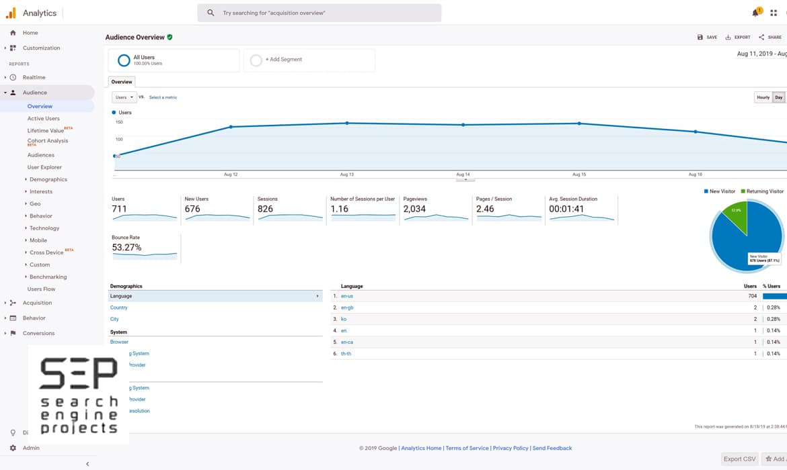Click the Save floppy disk icon
Viewport: 787px width, 470px height.
click(x=700, y=37)
